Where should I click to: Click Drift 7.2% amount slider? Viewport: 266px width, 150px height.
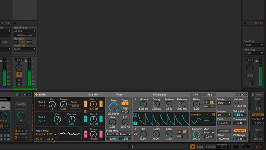click(x=224, y=123)
